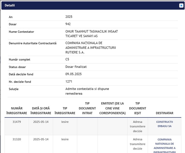Select the Nume Contestator label
Viewport: 185px width, 153px height.
tap(21, 32)
